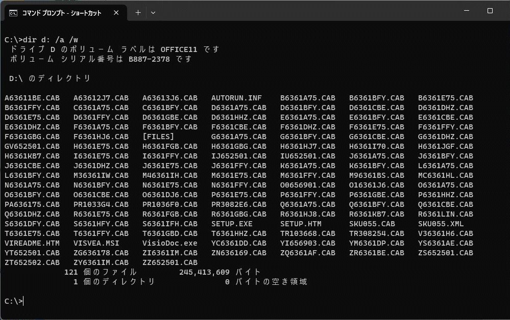Click the typed command dir d: /a /w
The image size is (510, 320).
point(51,40)
